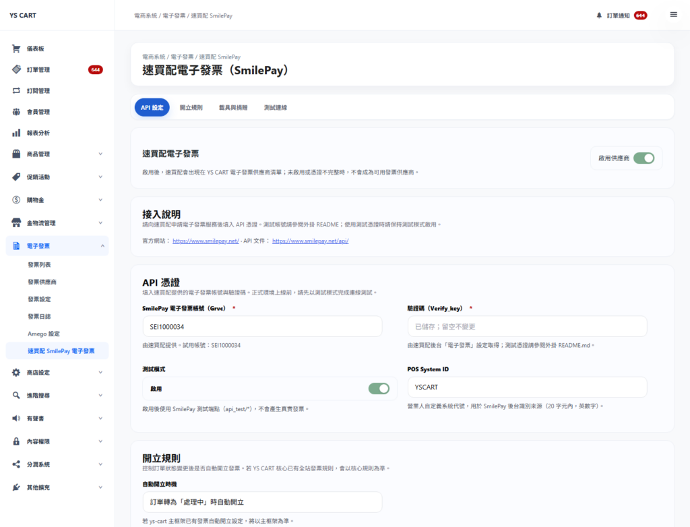
Task: Open 發票日誌 in sidebar
Action: tap(39, 316)
